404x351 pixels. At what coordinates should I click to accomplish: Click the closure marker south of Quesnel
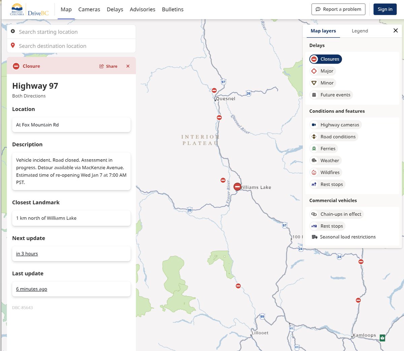point(219,117)
